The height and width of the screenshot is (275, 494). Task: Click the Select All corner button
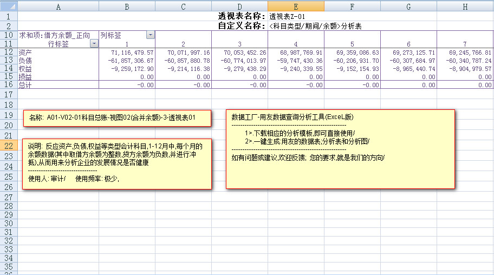(x=9, y=6)
